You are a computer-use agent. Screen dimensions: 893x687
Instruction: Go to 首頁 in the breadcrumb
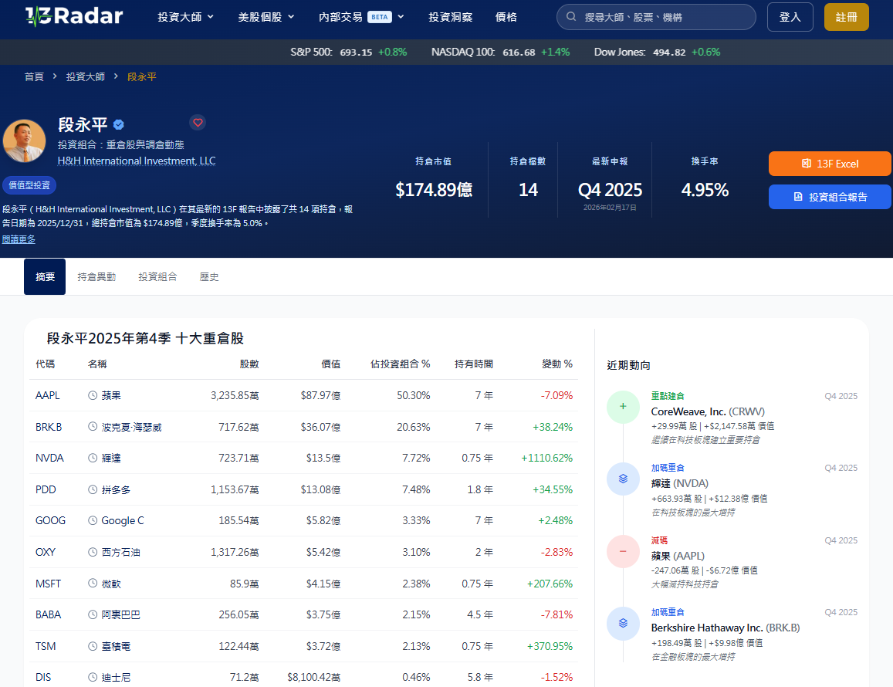tap(34, 76)
